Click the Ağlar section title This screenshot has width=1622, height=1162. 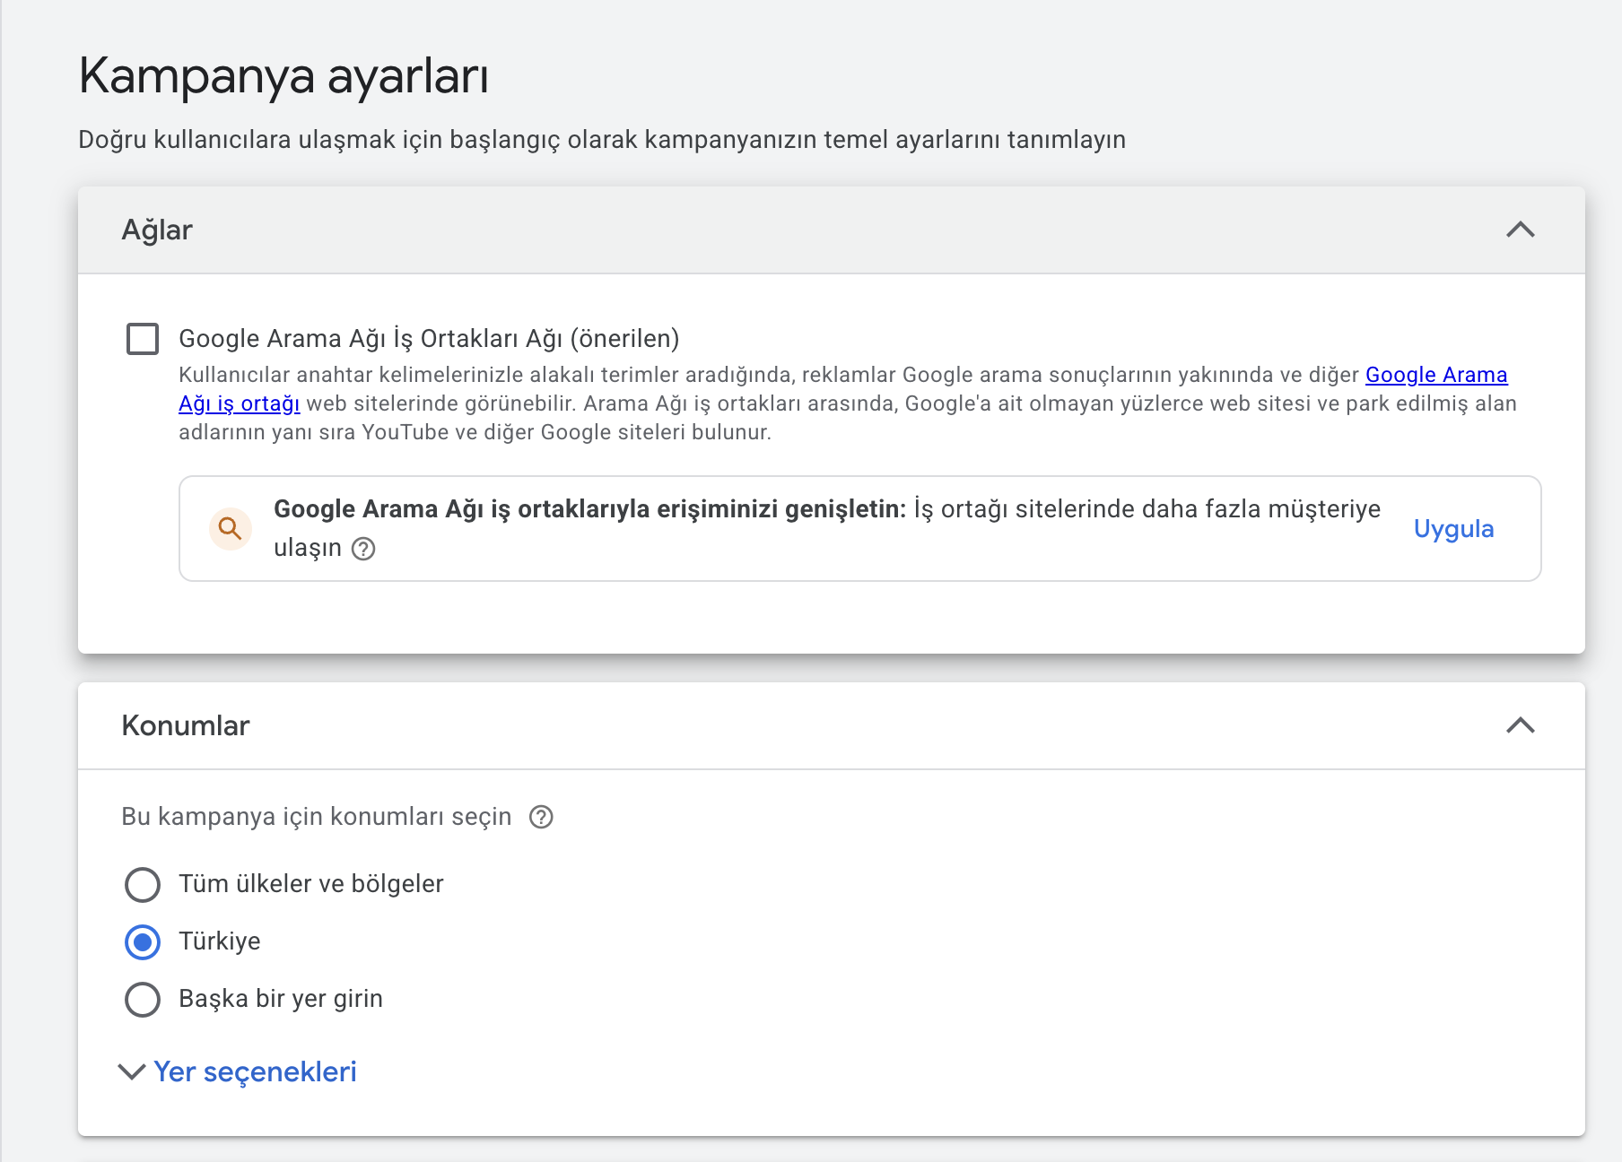[157, 230]
